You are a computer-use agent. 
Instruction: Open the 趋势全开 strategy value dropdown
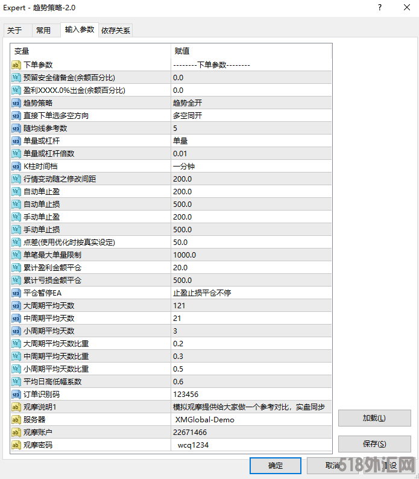pyautogui.click(x=250, y=103)
